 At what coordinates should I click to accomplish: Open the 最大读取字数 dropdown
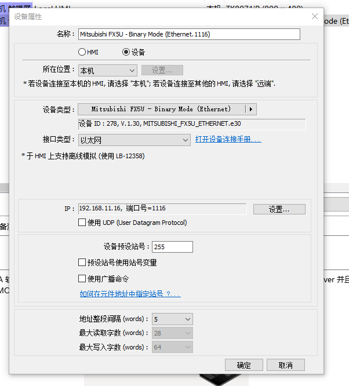(172, 333)
